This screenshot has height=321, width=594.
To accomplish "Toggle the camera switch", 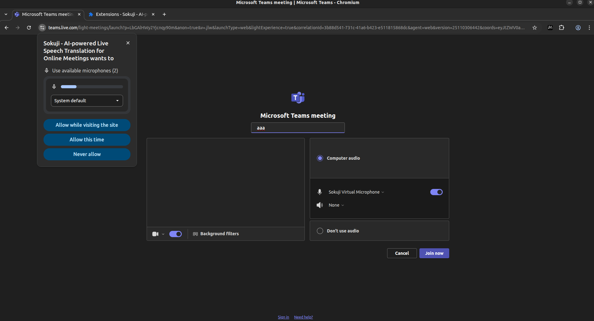I will pyautogui.click(x=176, y=234).
